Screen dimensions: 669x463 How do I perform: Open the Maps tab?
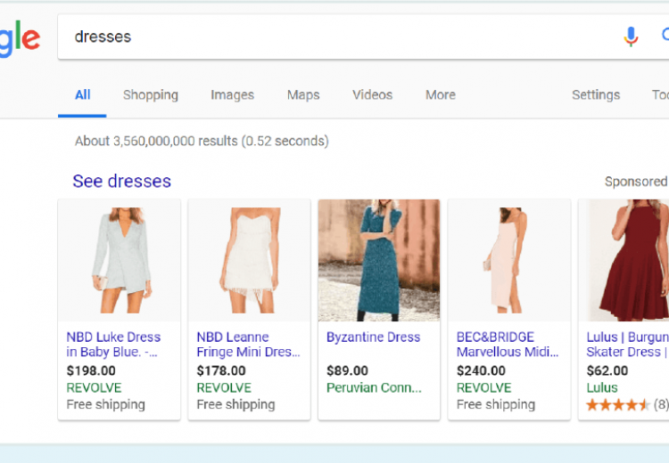pos(303,95)
